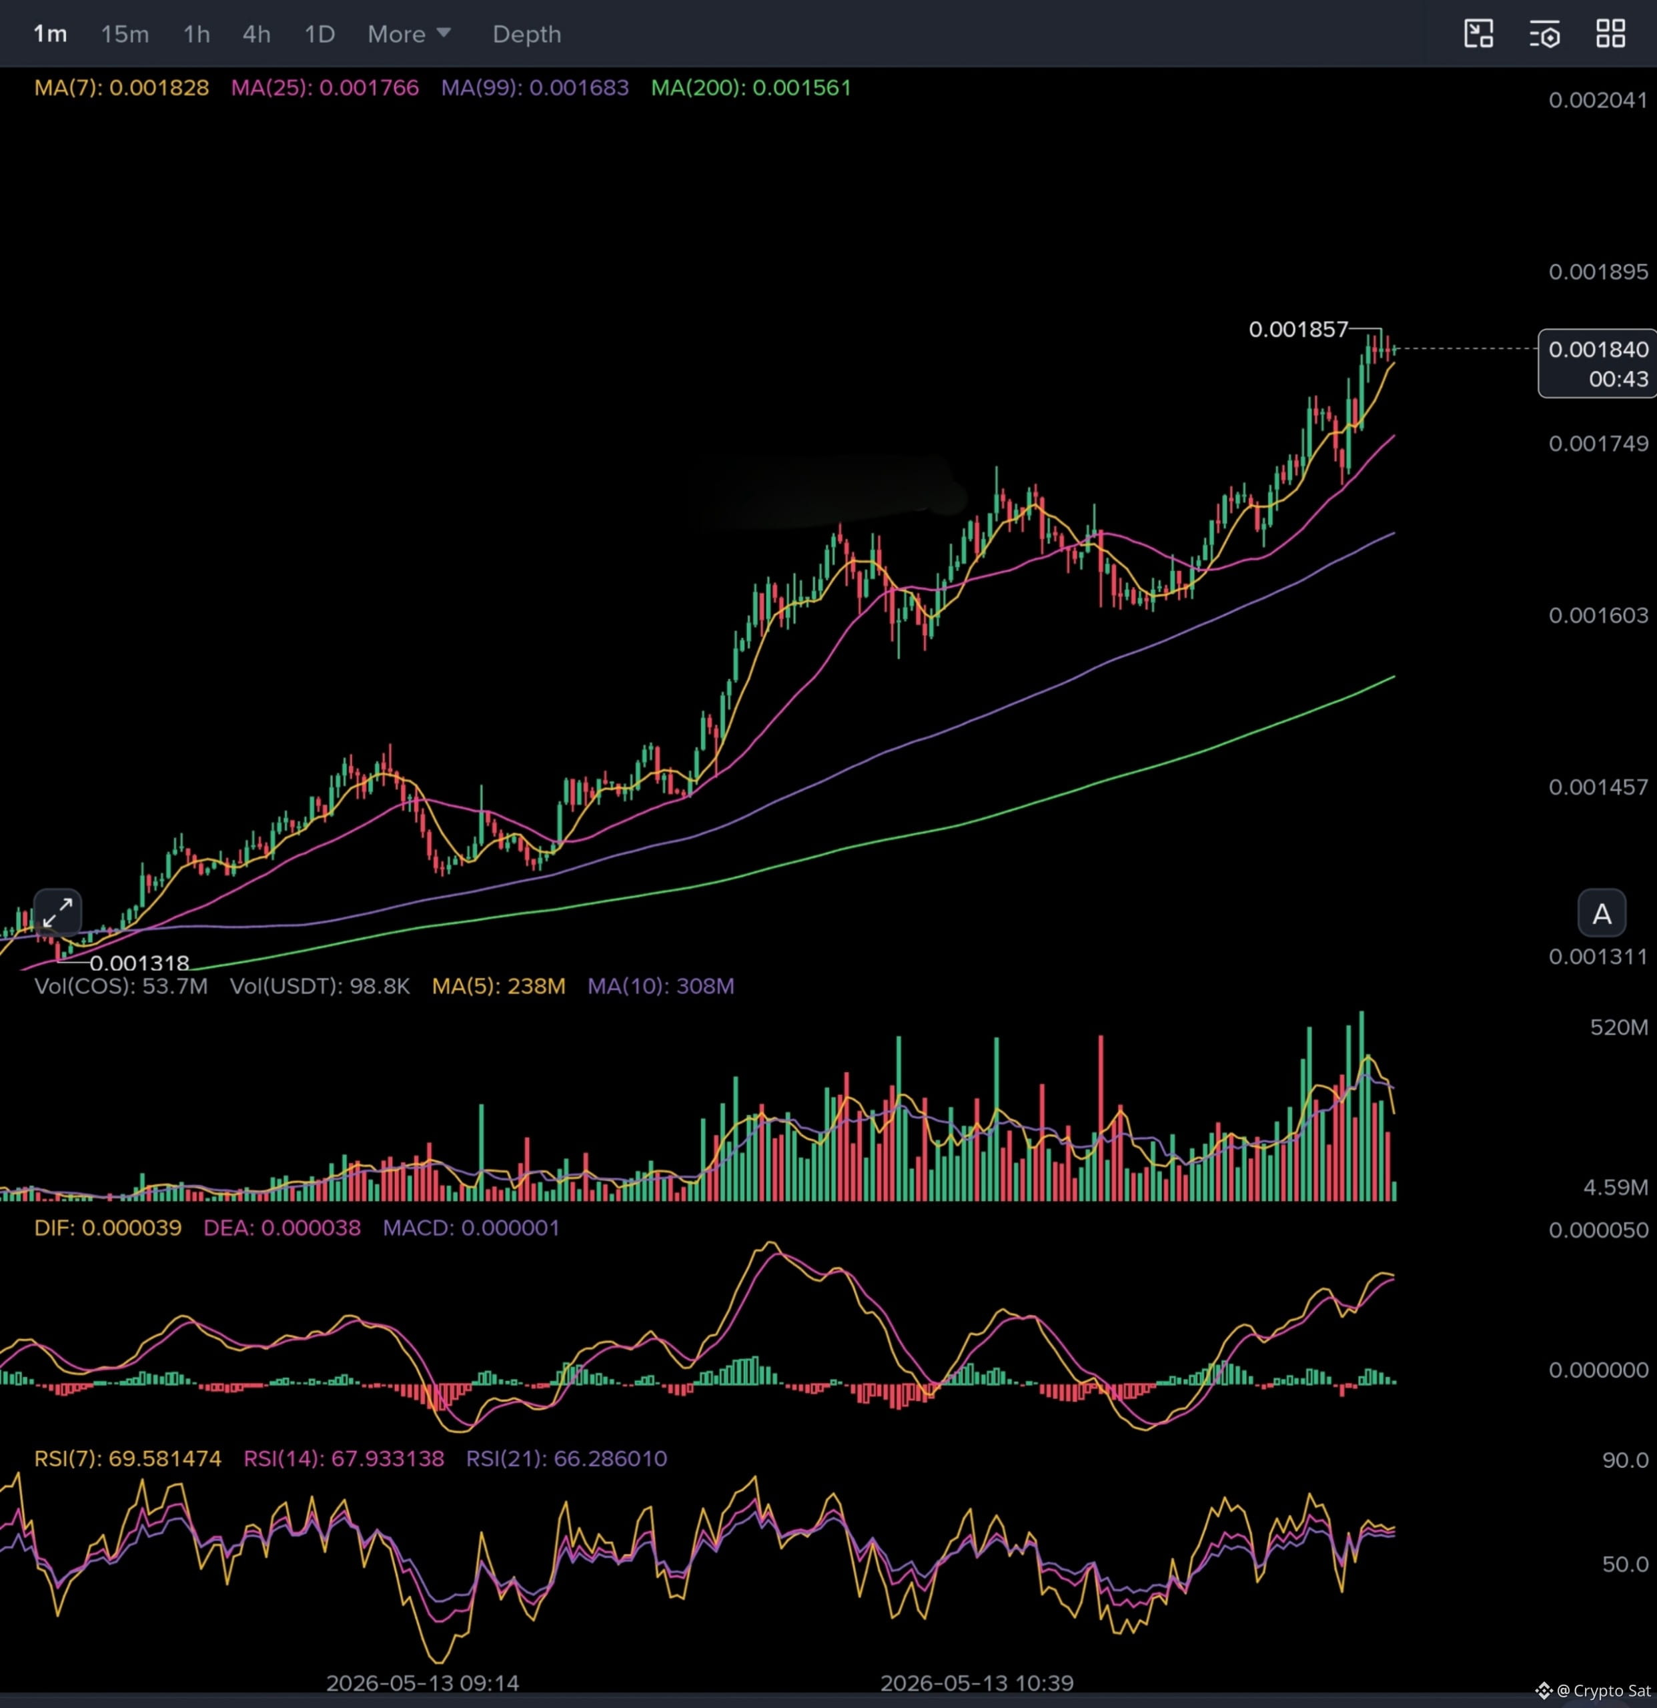1657x1708 pixels.
Task: Click the MA(7): 0.001828 indicator label
Action: pyautogui.click(x=121, y=88)
